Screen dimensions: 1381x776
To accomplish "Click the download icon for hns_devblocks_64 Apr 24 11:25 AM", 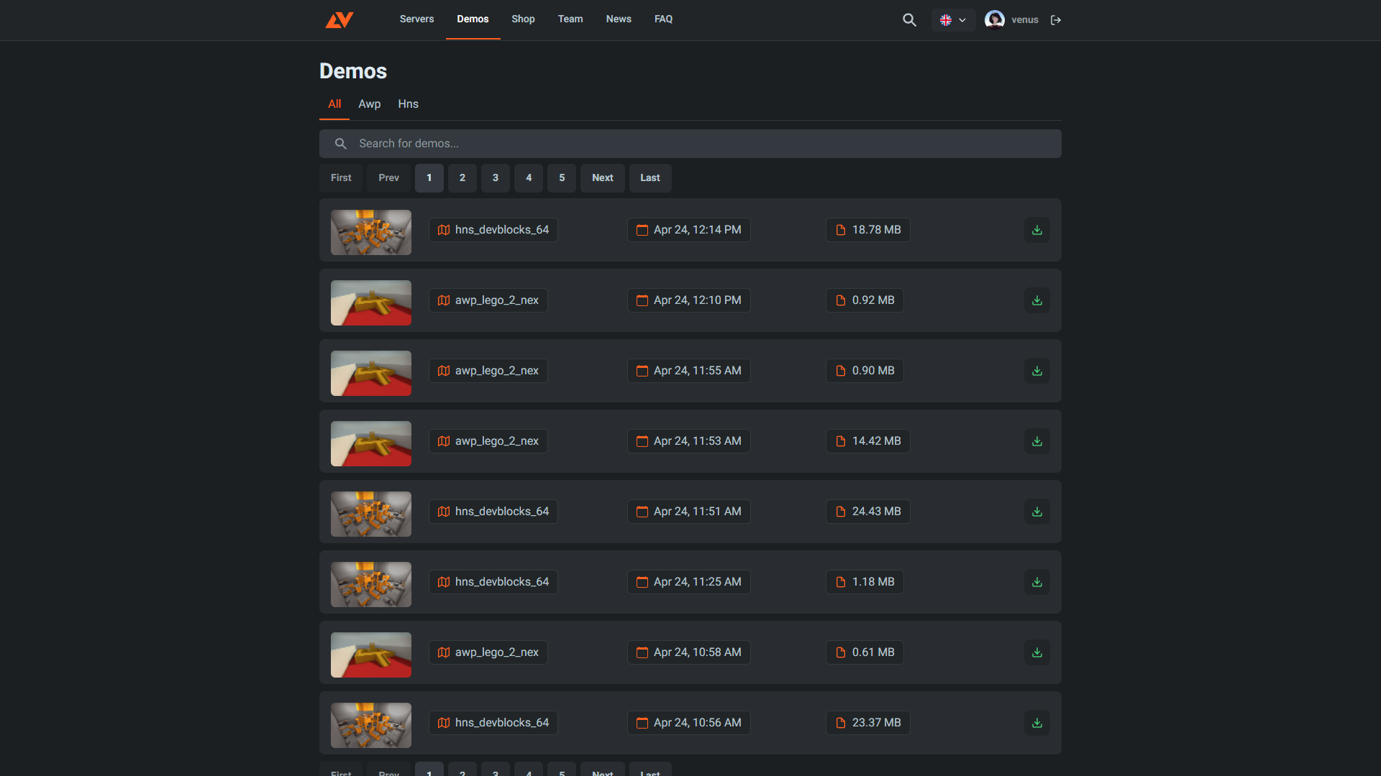I will [1036, 582].
